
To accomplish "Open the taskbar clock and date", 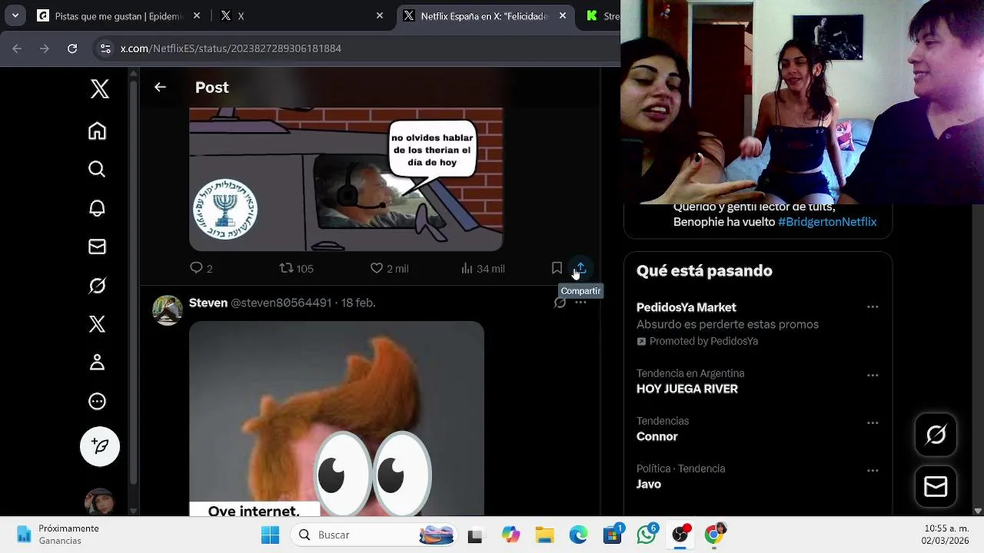I will click(x=946, y=535).
